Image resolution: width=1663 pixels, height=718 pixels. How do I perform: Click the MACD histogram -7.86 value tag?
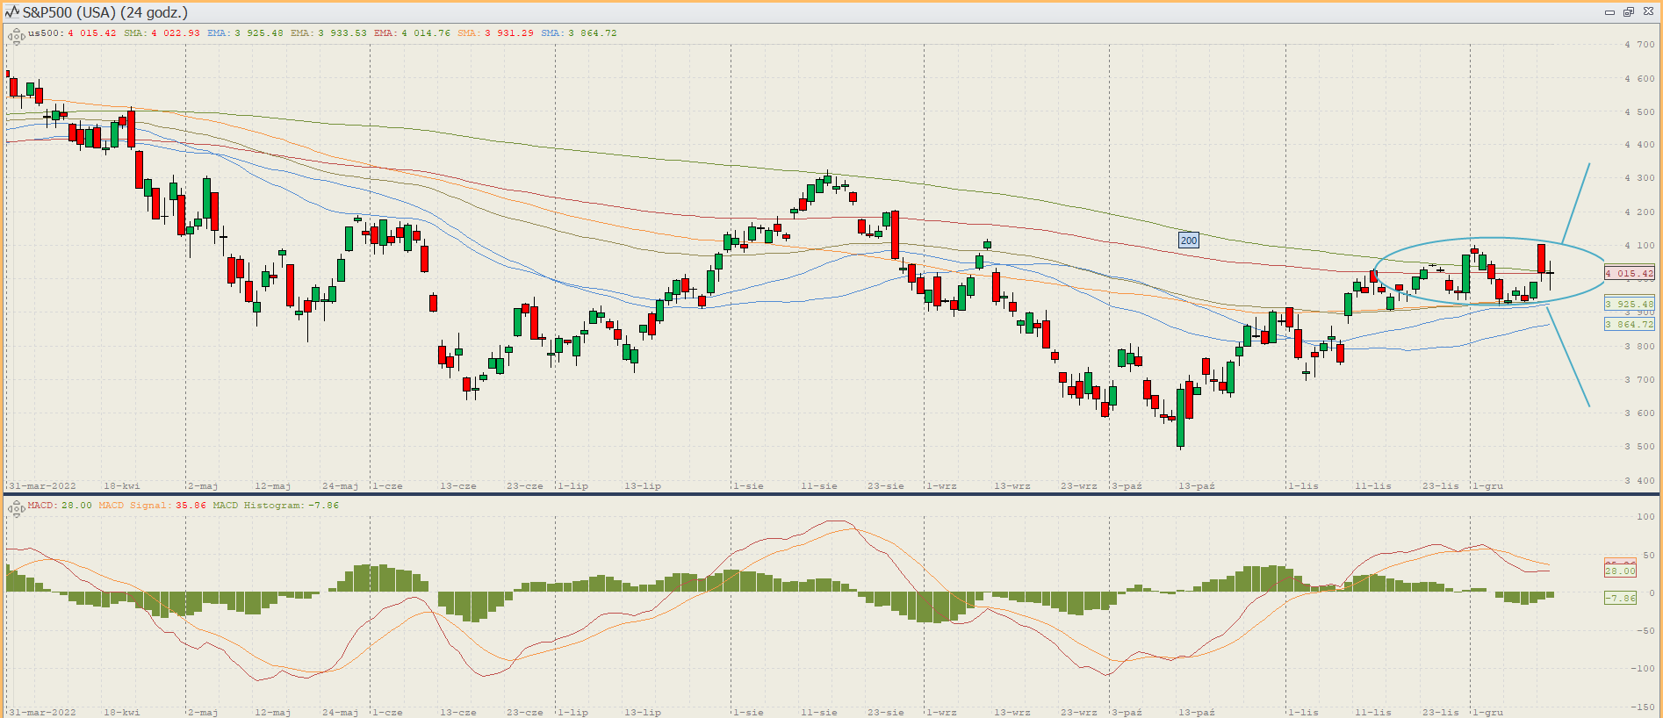[x=1620, y=598]
